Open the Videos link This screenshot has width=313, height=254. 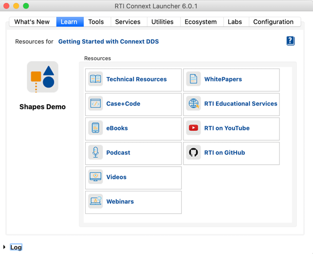pyautogui.click(x=116, y=177)
